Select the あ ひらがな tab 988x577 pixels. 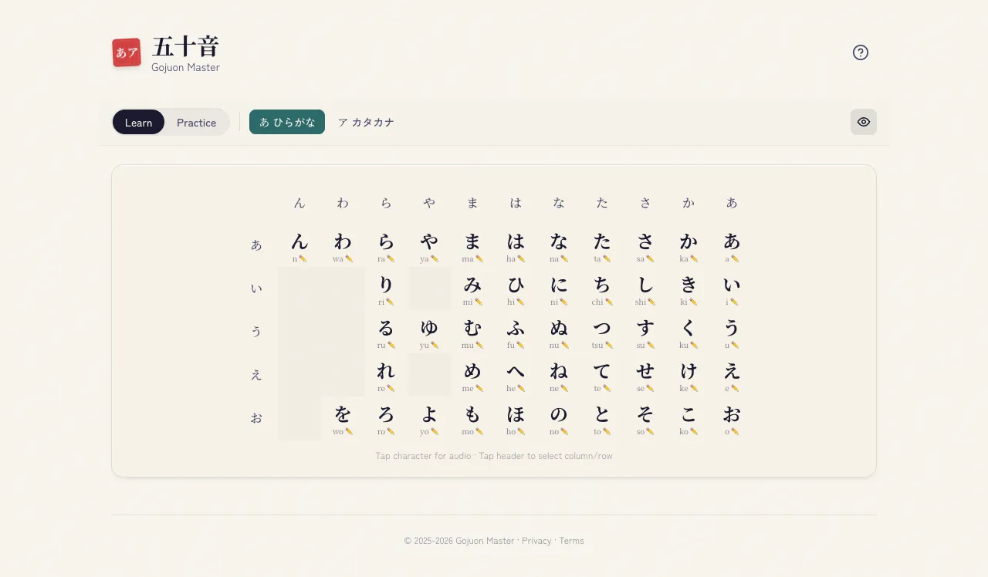point(286,122)
